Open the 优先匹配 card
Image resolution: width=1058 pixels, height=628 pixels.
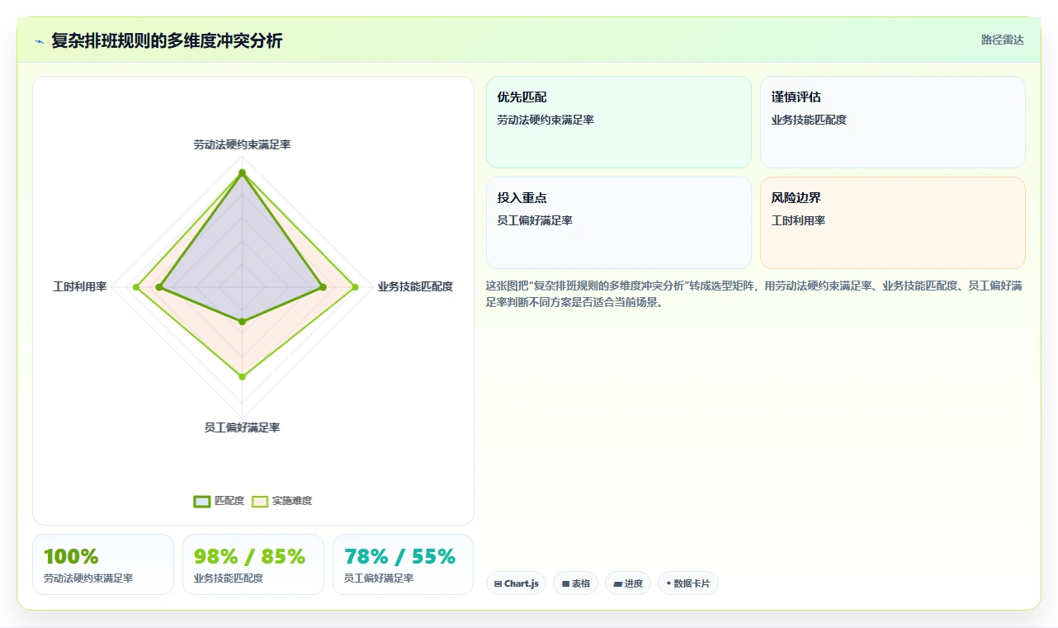tap(618, 122)
